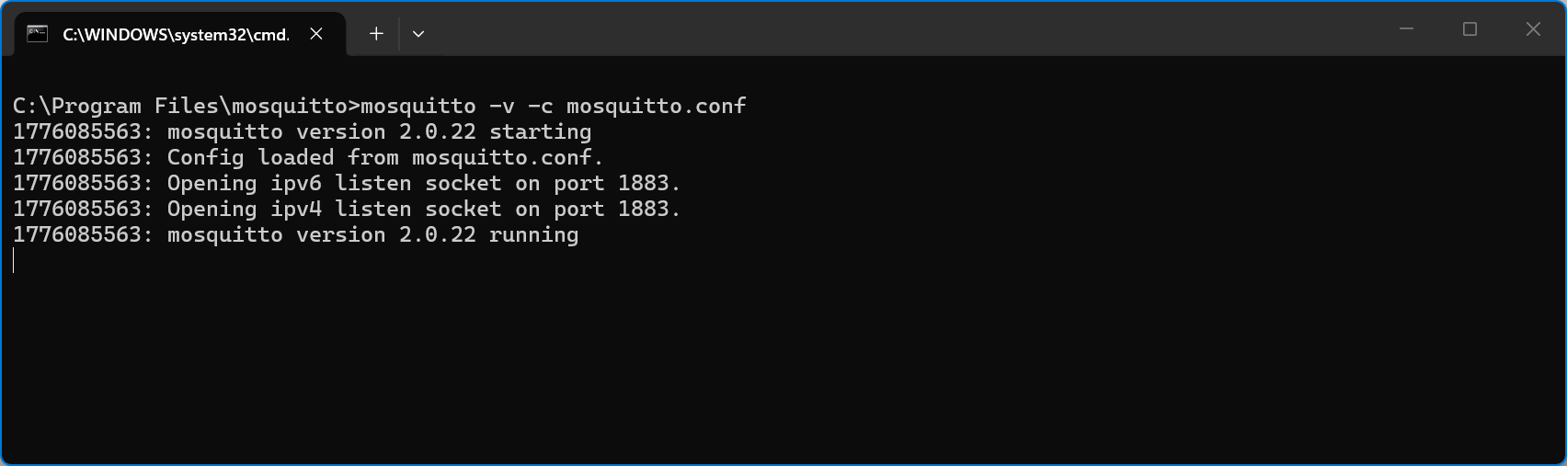Close the cmd.exe tab

(x=316, y=34)
